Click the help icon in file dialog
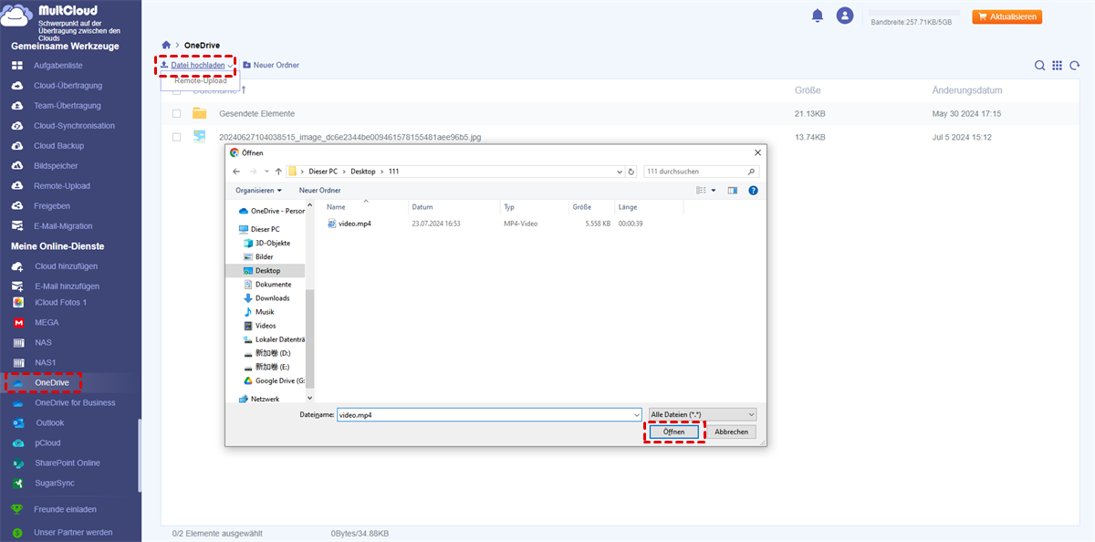1095x542 pixels. 753,190
